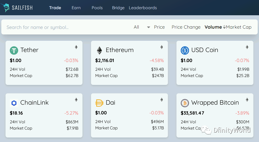Sort tokens by Market Cap

click(x=239, y=27)
